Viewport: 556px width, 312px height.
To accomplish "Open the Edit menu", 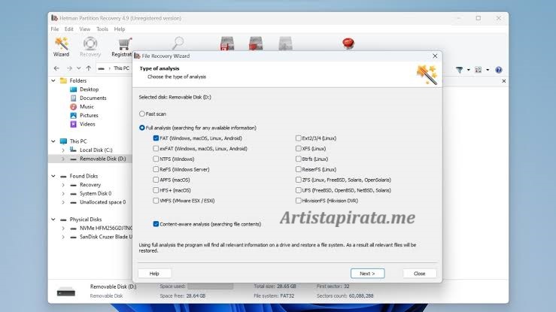I will point(68,29).
